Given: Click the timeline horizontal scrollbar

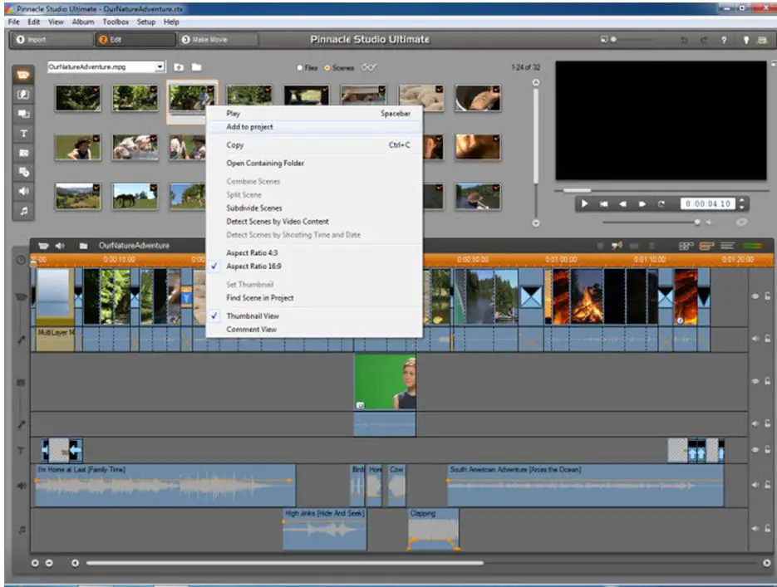Looking at the screenshot, I should (284, 563).
